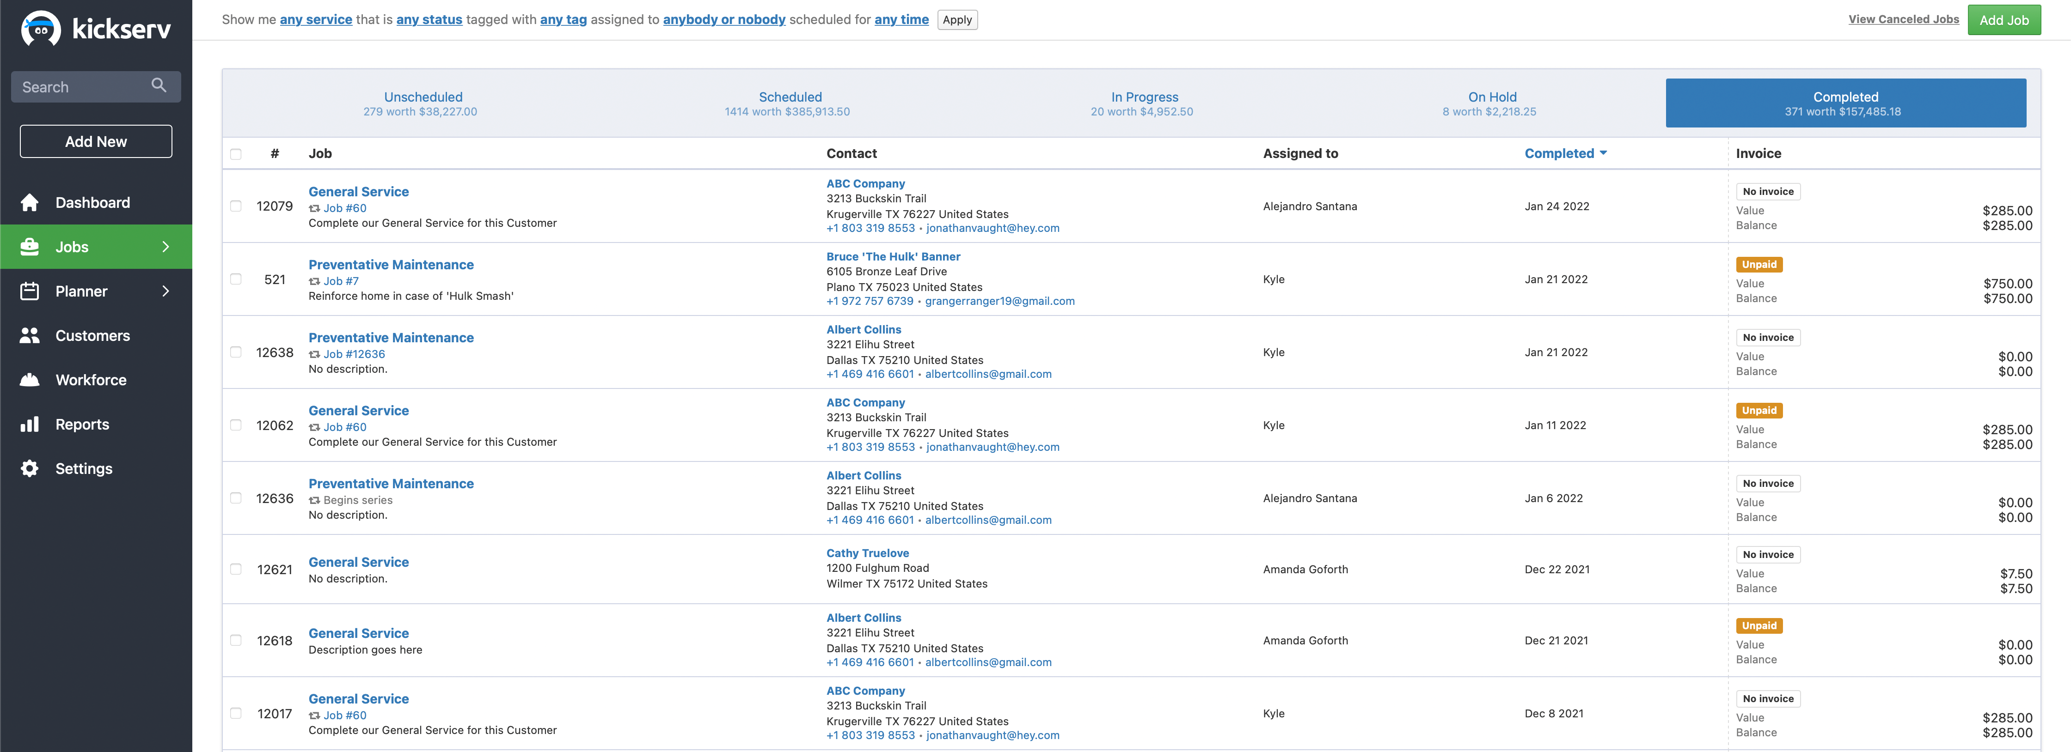The height and width of the screenshot is (752, 2071).
Task: Open the View Canceled Jobs link
Action: point(1903,19)
